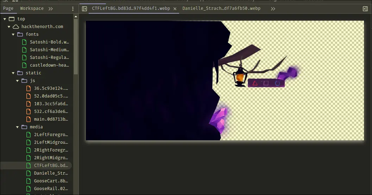Toggle the file navigator sidebar button
This screenshot has width=372, height=195.
(x=84, y=9)
